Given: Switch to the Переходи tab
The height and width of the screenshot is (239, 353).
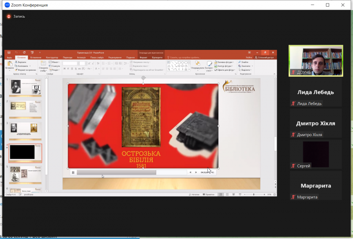Looking at the screenshot, I should 68,57.
